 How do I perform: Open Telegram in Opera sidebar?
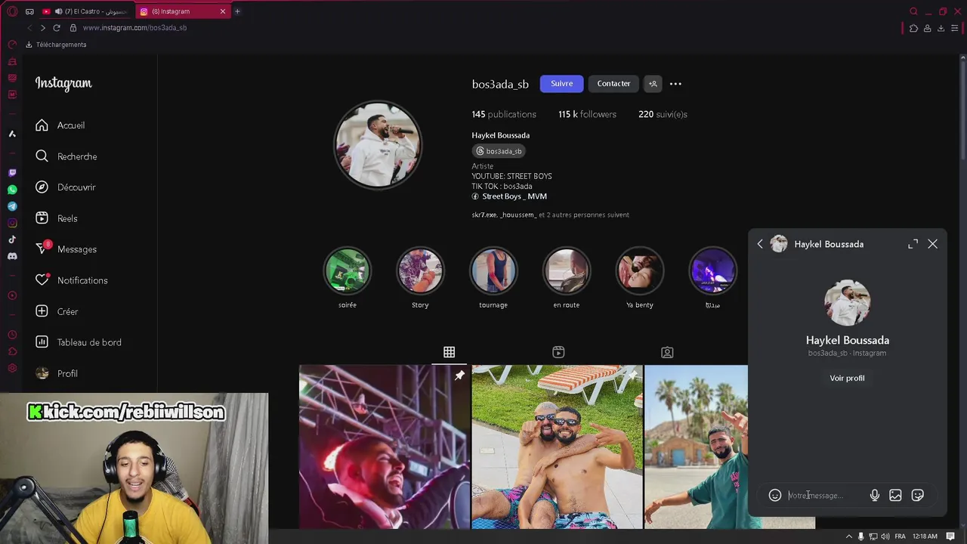click(12, 206)
